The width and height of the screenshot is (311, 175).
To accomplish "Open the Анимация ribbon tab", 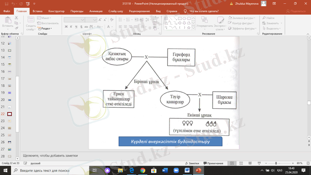I will (96, 11).
